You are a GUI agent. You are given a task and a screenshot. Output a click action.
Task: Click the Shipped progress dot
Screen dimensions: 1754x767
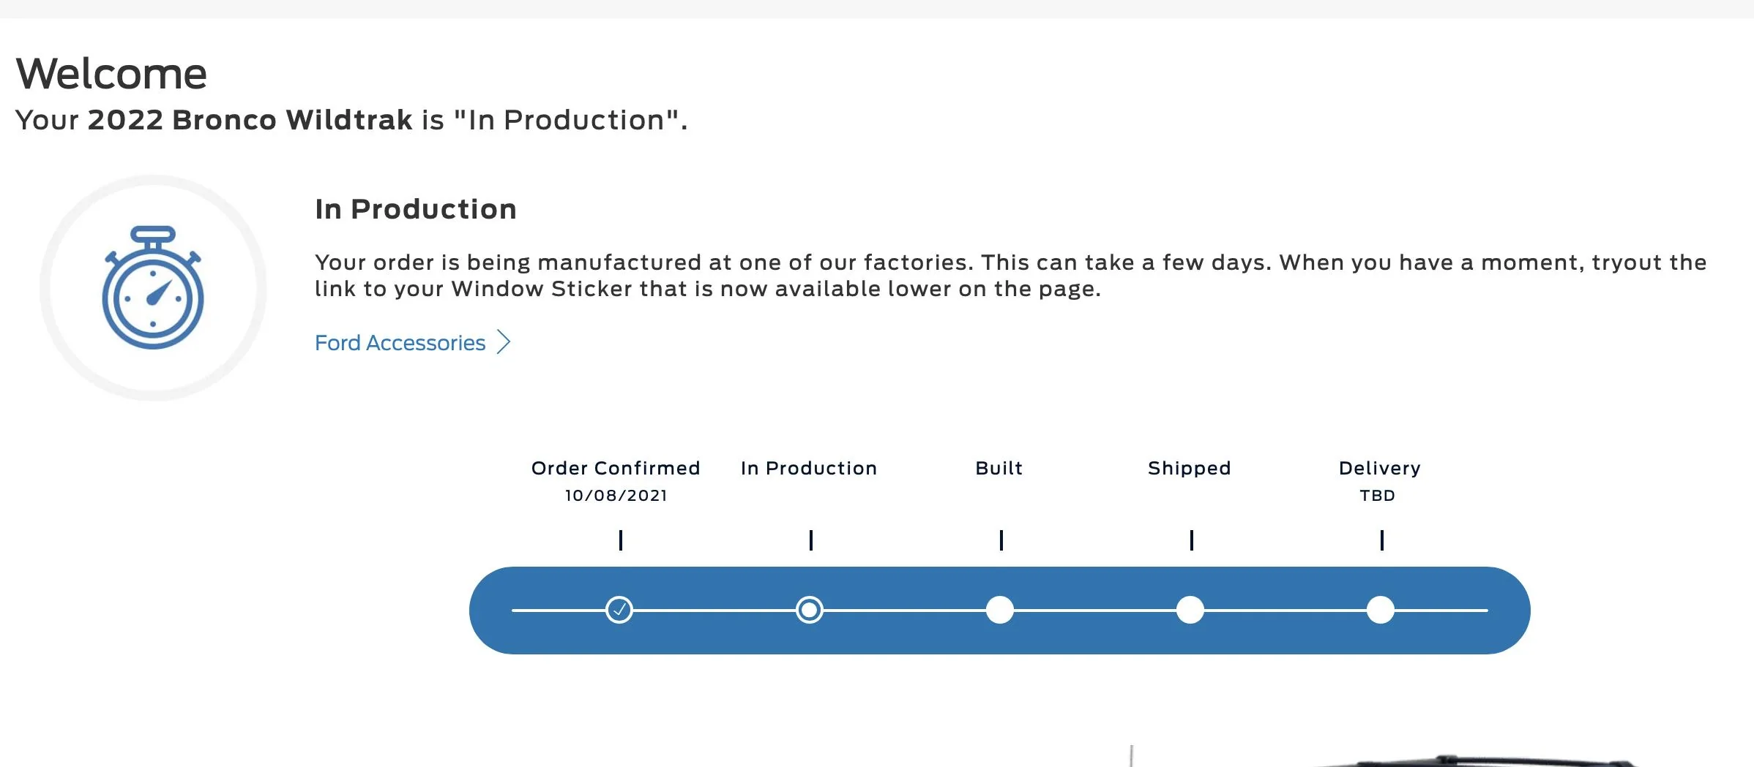point(1190,610)
